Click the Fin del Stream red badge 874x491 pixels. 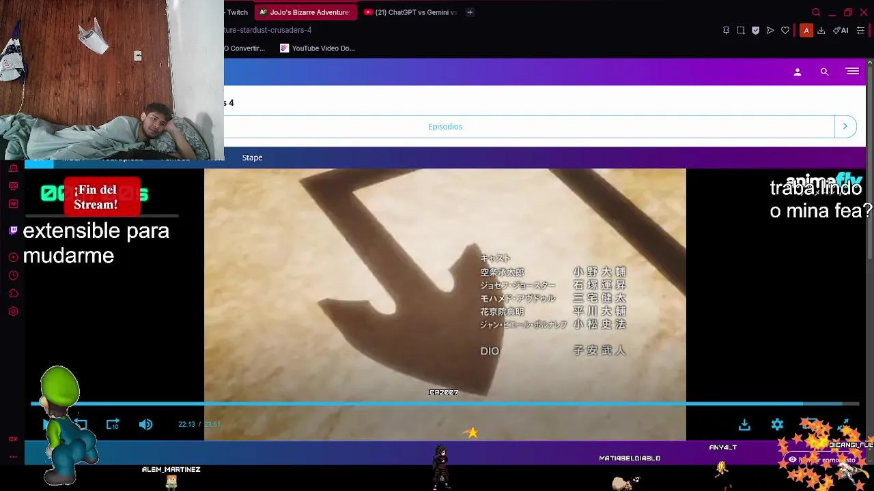coord(102,197)
